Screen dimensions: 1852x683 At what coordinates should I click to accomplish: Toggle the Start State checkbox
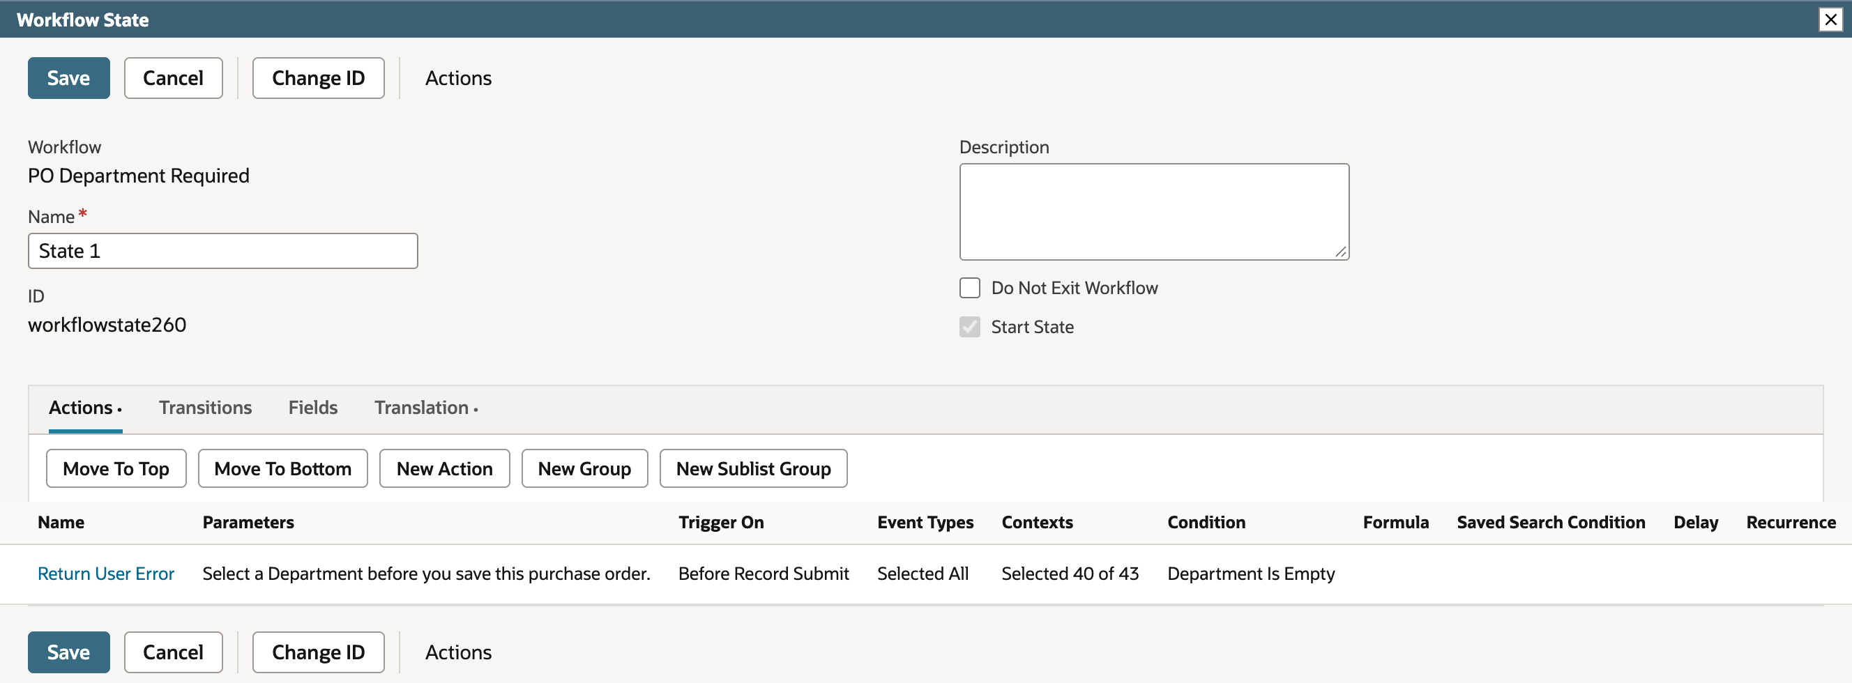pos(970,327)
